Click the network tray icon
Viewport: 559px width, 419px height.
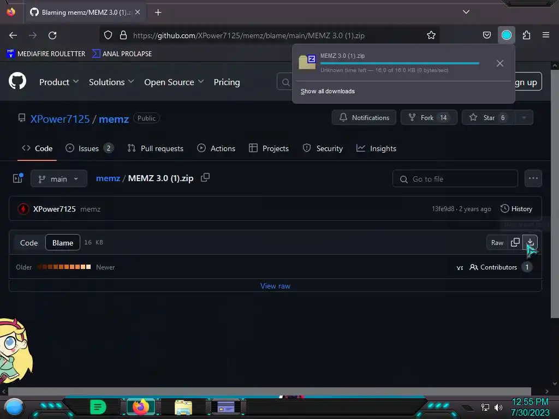(485, 407)
